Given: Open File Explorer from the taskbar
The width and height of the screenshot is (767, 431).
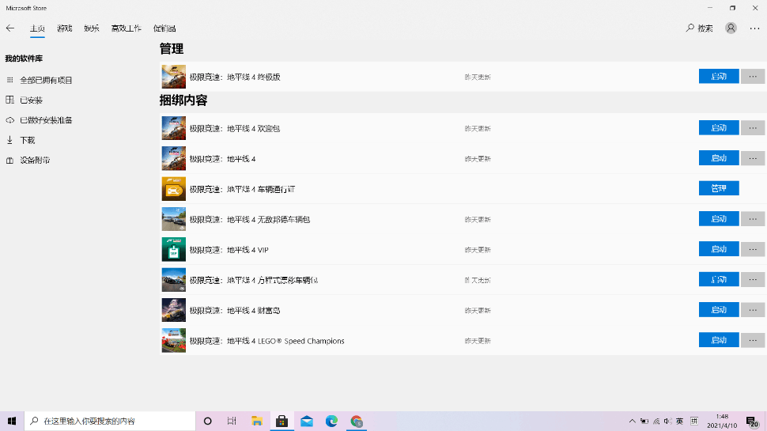Looking at the screenshot, I should (257, 421).
